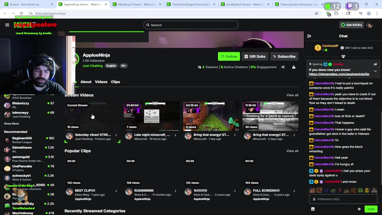Screen dimensions: 382x215
Task: Open the chat shop icon
Action: tap(313, 209)
